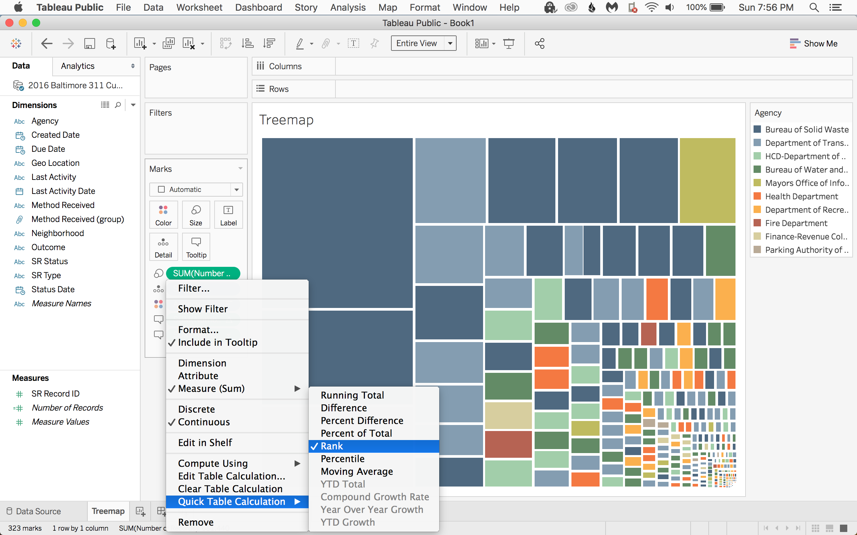Open the Detail marks card
This screenshot has width=857, height=535.
click(163, 247)
